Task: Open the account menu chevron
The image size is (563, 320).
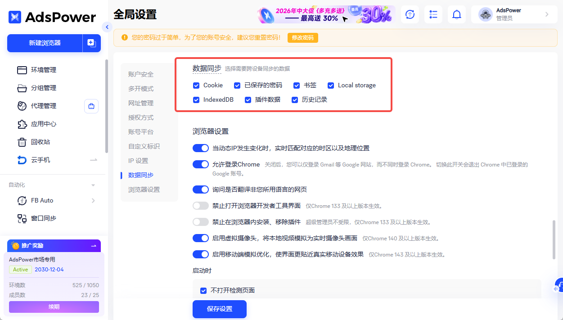Action: 547,14
